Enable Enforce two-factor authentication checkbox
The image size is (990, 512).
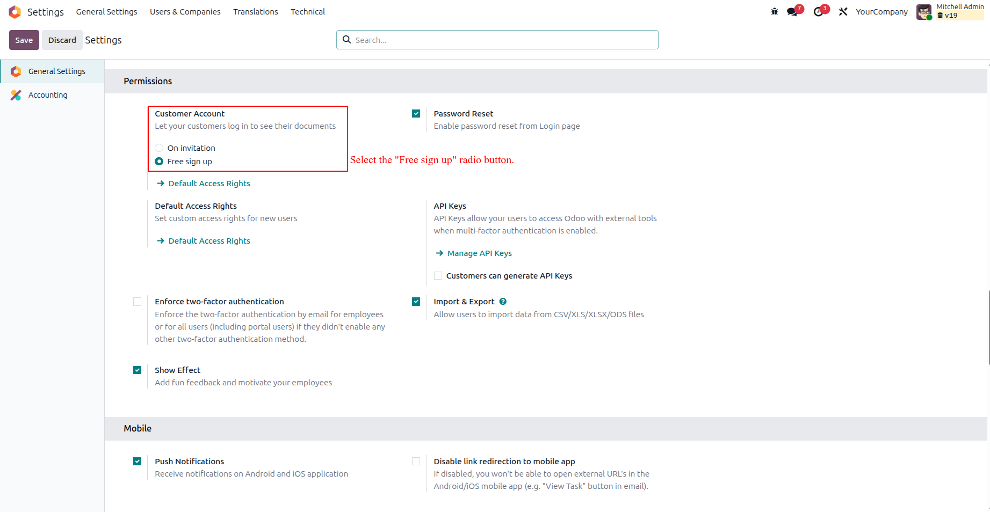pyautogui.click(x=138, y=302)
